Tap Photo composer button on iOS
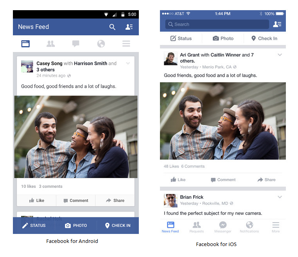 [x=223, y=38]
